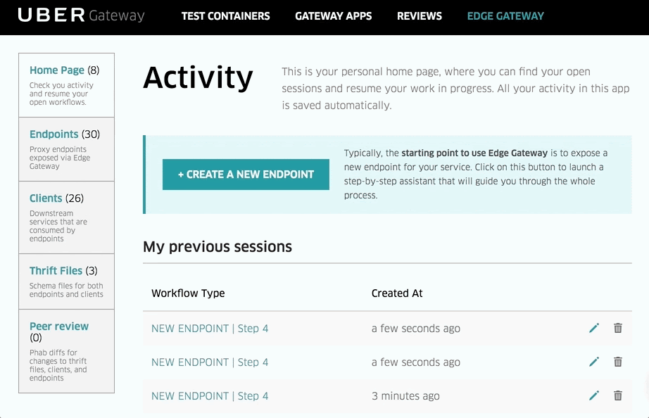The image size is (649, 418).
Task: Click the 'Activity' page title
Action: pyautogui.click(x=198, y=78)
